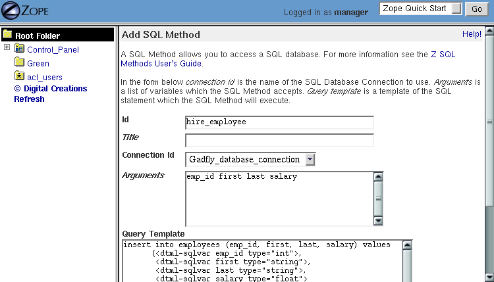Open the Zope Quick Start dropdown
Image resolution: width=494 pixels, height=282 pixels.
[x=457, y=9]
